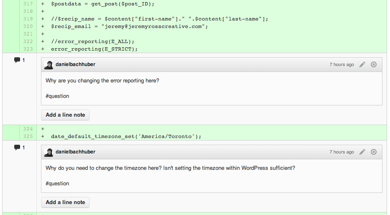The width and height of the screenshot is (390, 215).
Task: Open danielbachhuber profile from error reporting comment
Action: (x=75, y=64)
